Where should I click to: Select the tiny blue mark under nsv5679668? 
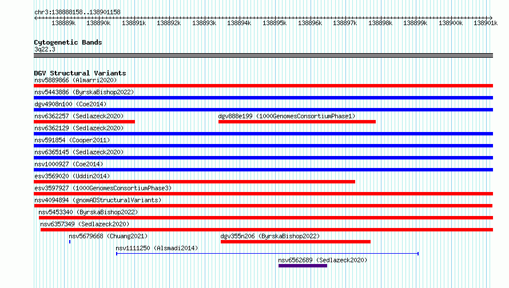pos(70,242)
